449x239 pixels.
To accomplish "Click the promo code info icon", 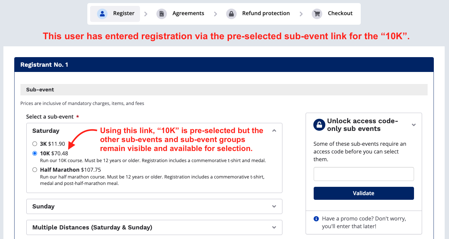I will click(316, 219).
